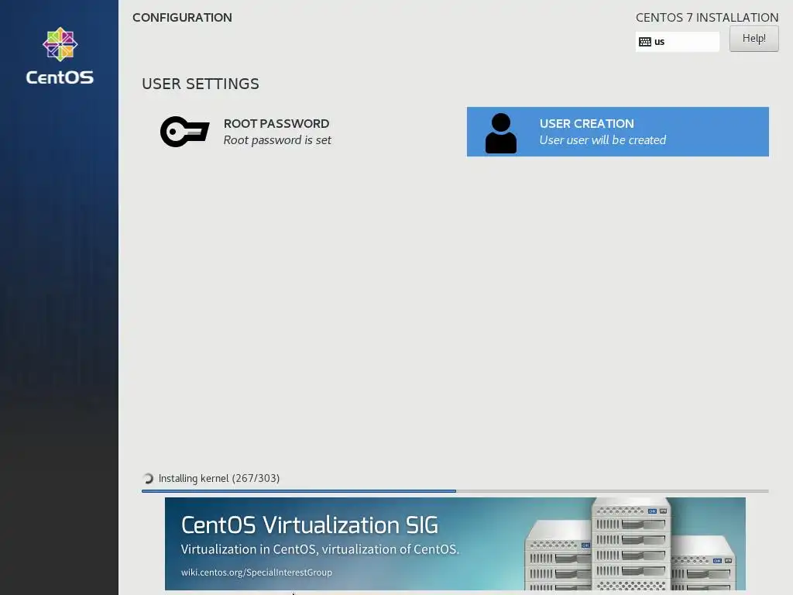This screenshot has width=793, height=595.
Task: Open USER CREATION settings
Action: (x=617, y=132)
